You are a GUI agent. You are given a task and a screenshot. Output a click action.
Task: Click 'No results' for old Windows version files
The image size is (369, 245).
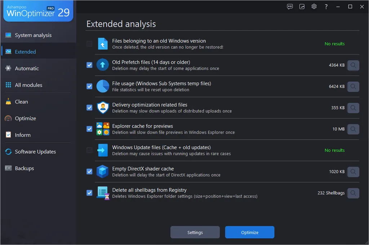[334, 44]
